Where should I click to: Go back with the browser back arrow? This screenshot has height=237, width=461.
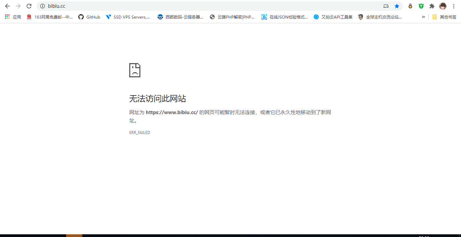(7, 6)
